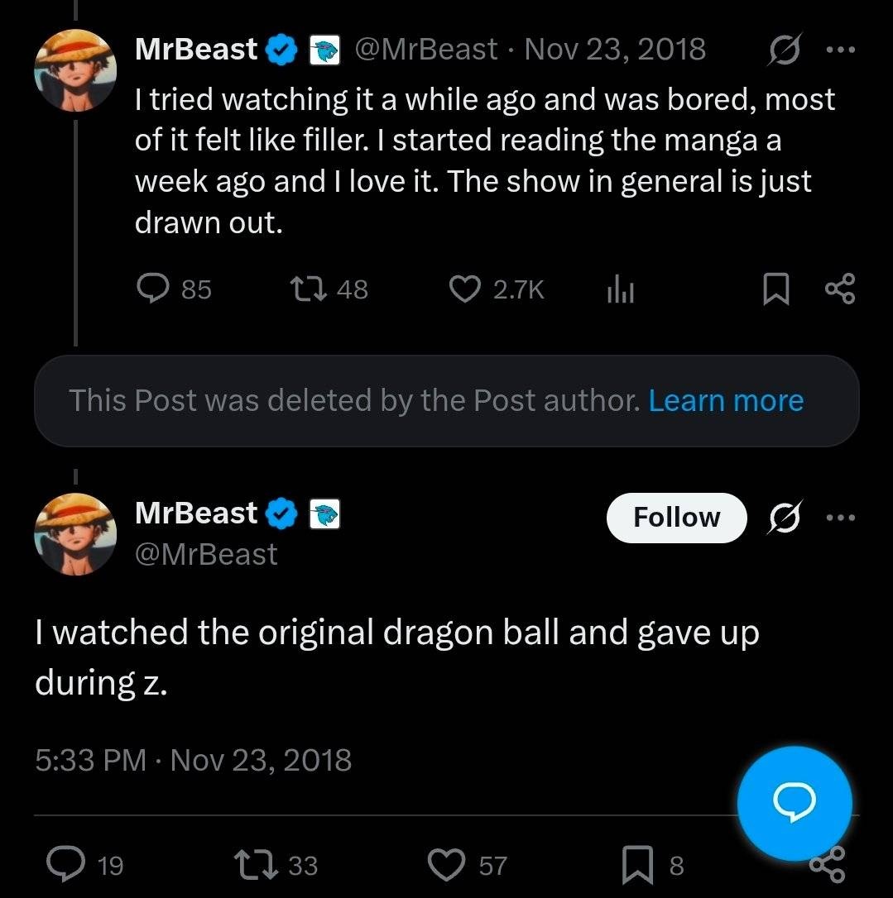Image resolution: width=893 pixels, height=898 pixels.
Task: Tap the blue floating reply button
Action: 795,801
